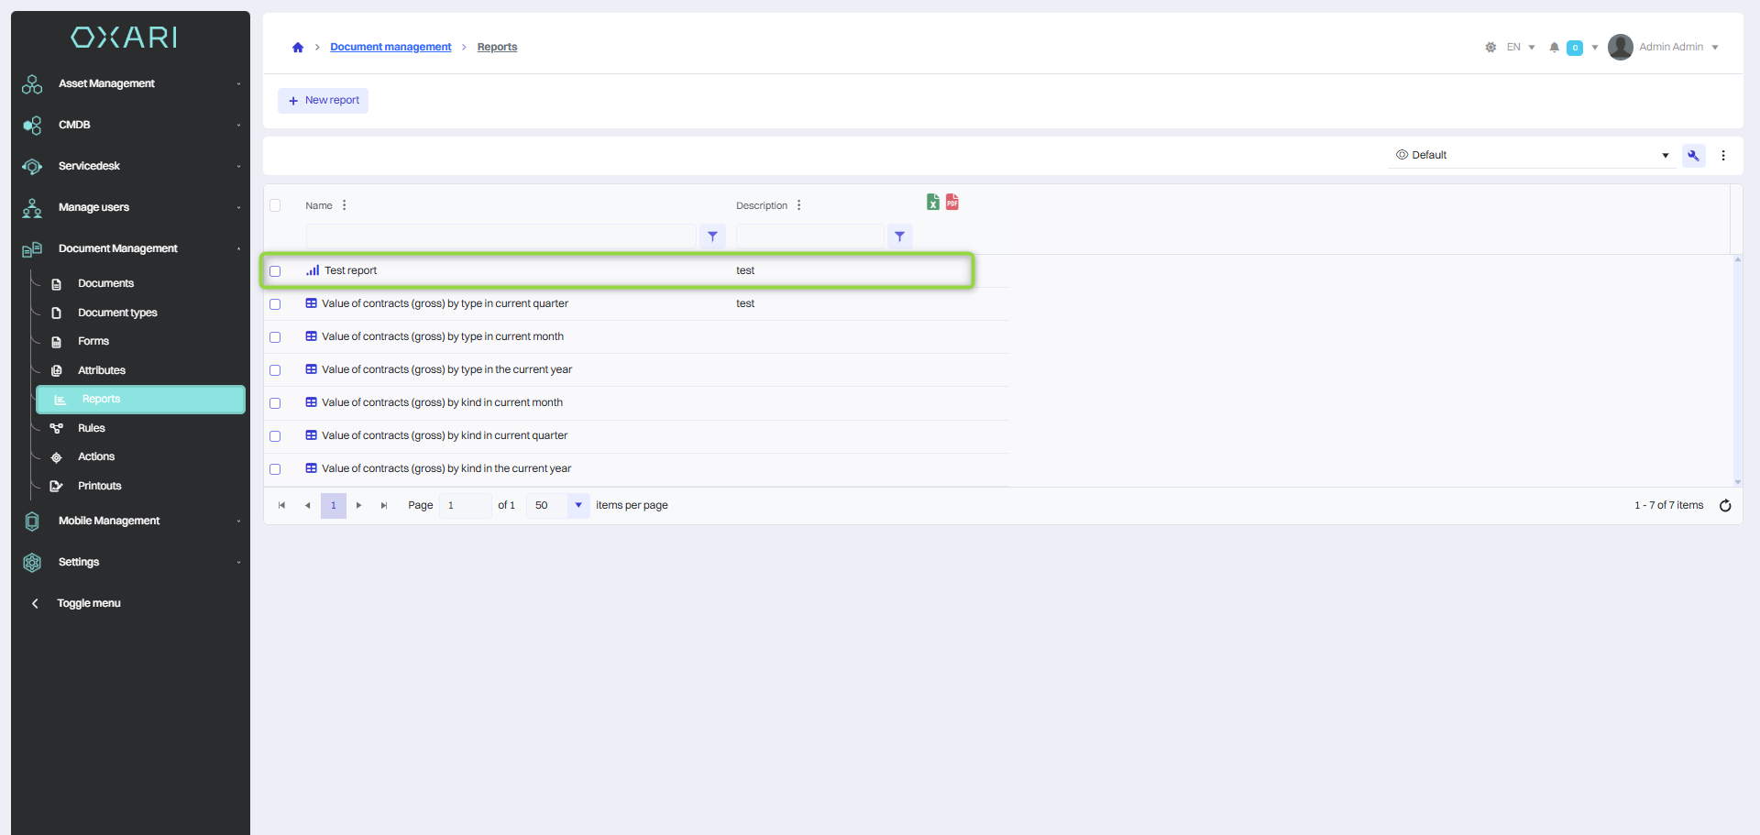
Task: Expand items per page dropdown
Action: click(x=578, y=506)
